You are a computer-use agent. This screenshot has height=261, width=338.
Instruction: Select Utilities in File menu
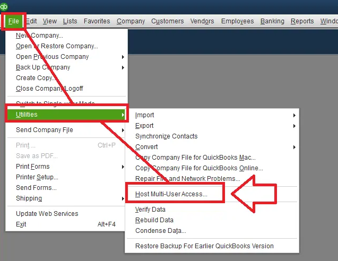67,115
